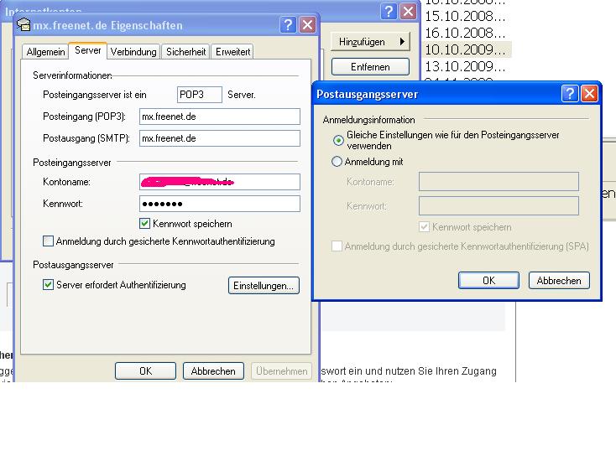Click Kontoname field in Postausgangsserver dialog
The width and height of the screenshot is (616, 461).
(499, 182)
